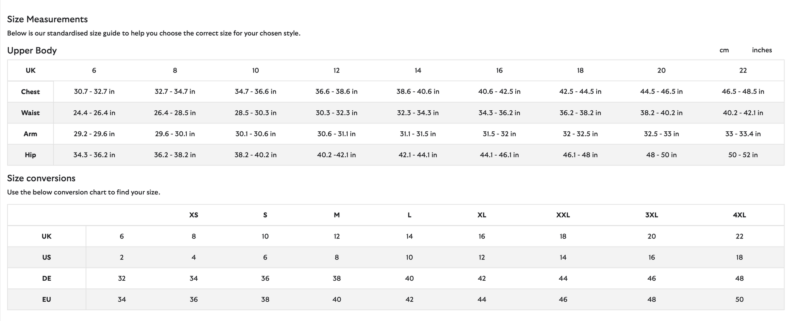Select hip measurement 50 - 52 in
The height and width of the screenshot is (321, 793).
(743, 155)
